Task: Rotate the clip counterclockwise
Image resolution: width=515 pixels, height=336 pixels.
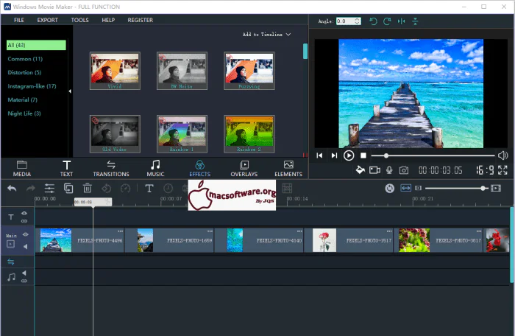Action: click(373, 21)
